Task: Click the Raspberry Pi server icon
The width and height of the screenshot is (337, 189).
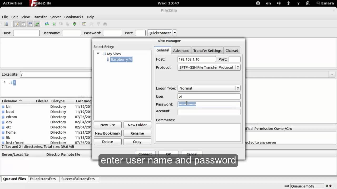Action: (108, 60)
